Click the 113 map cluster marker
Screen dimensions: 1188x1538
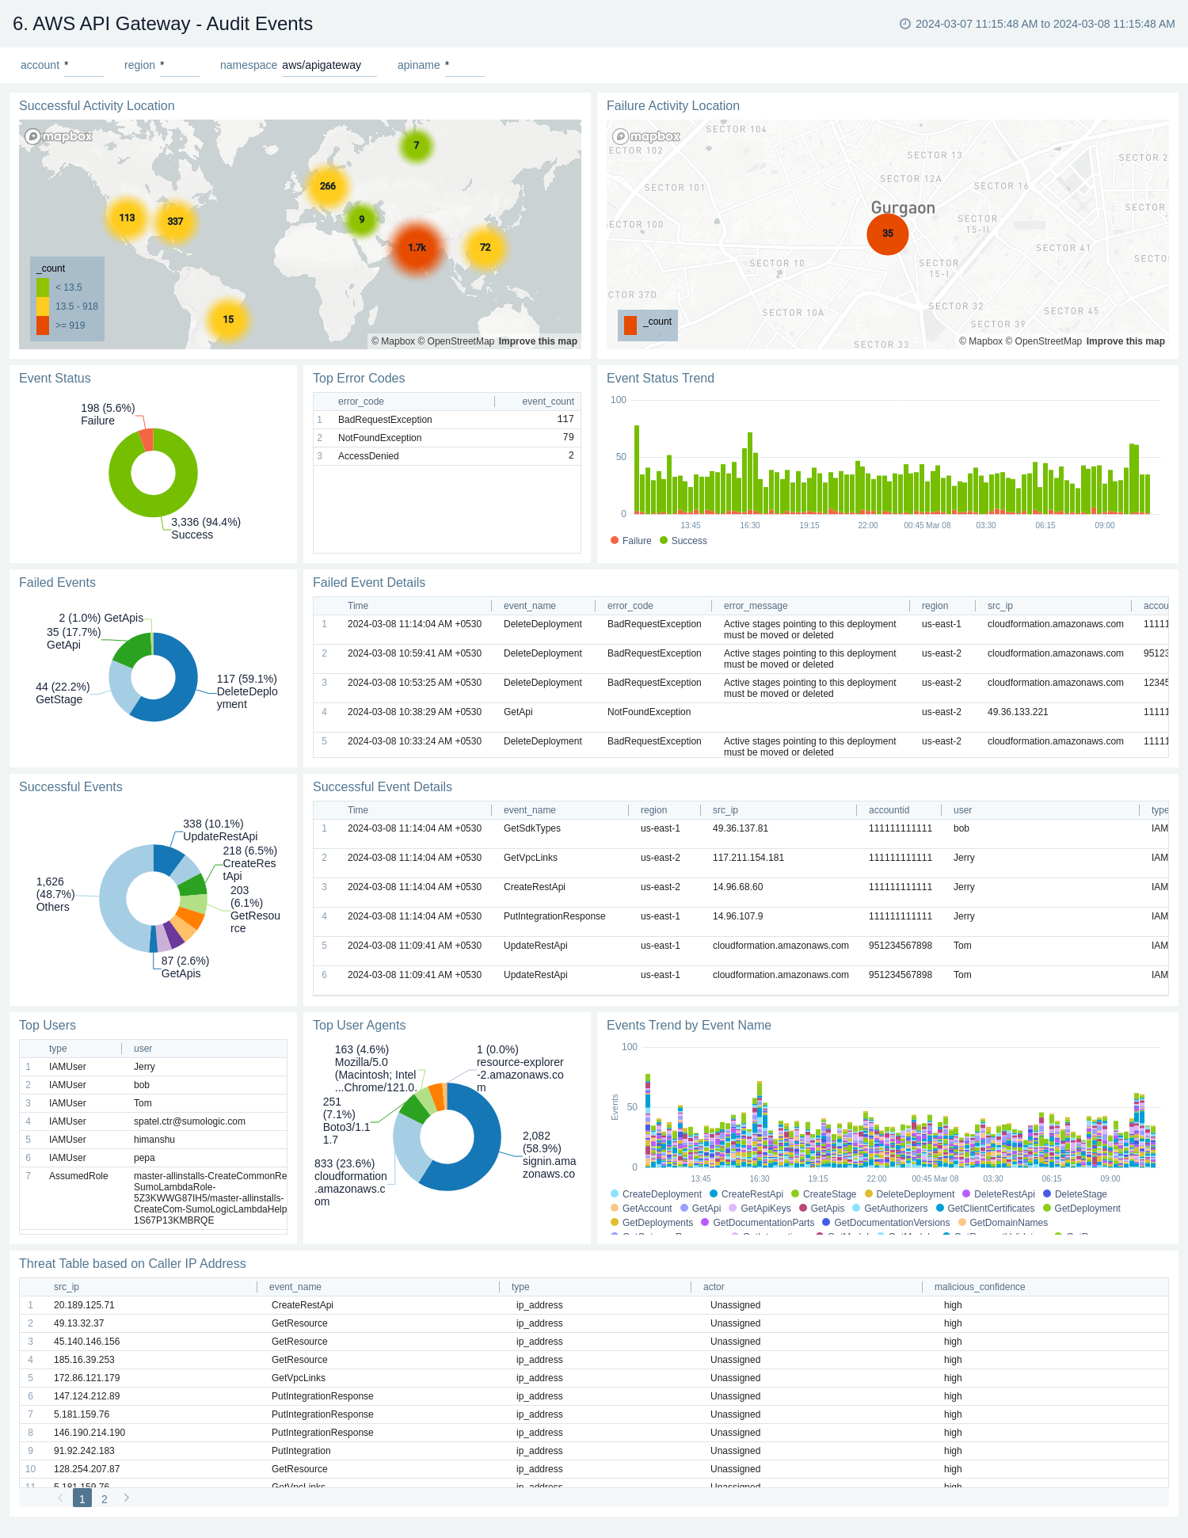pos(127,218)
